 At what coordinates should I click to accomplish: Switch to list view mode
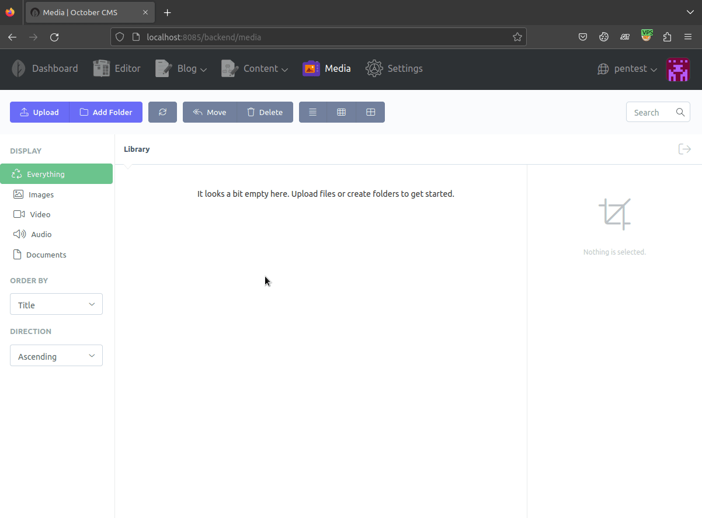pyautogui.click(x=312, y=112)
